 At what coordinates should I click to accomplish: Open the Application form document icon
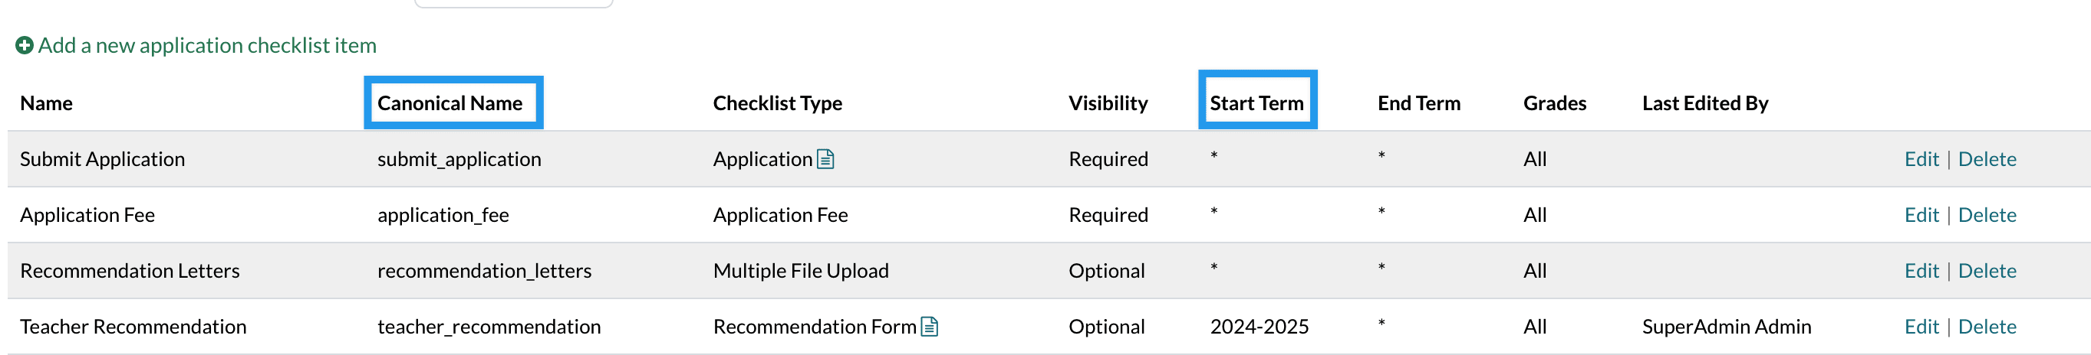pyautogui.click(x=825, y=159)
